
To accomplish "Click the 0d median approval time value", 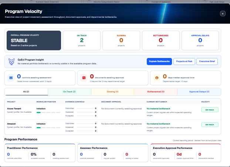I will pyautogui.click(x=179, y=154).
